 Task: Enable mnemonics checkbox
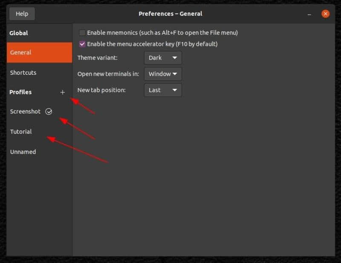click(x=82, y=33)
